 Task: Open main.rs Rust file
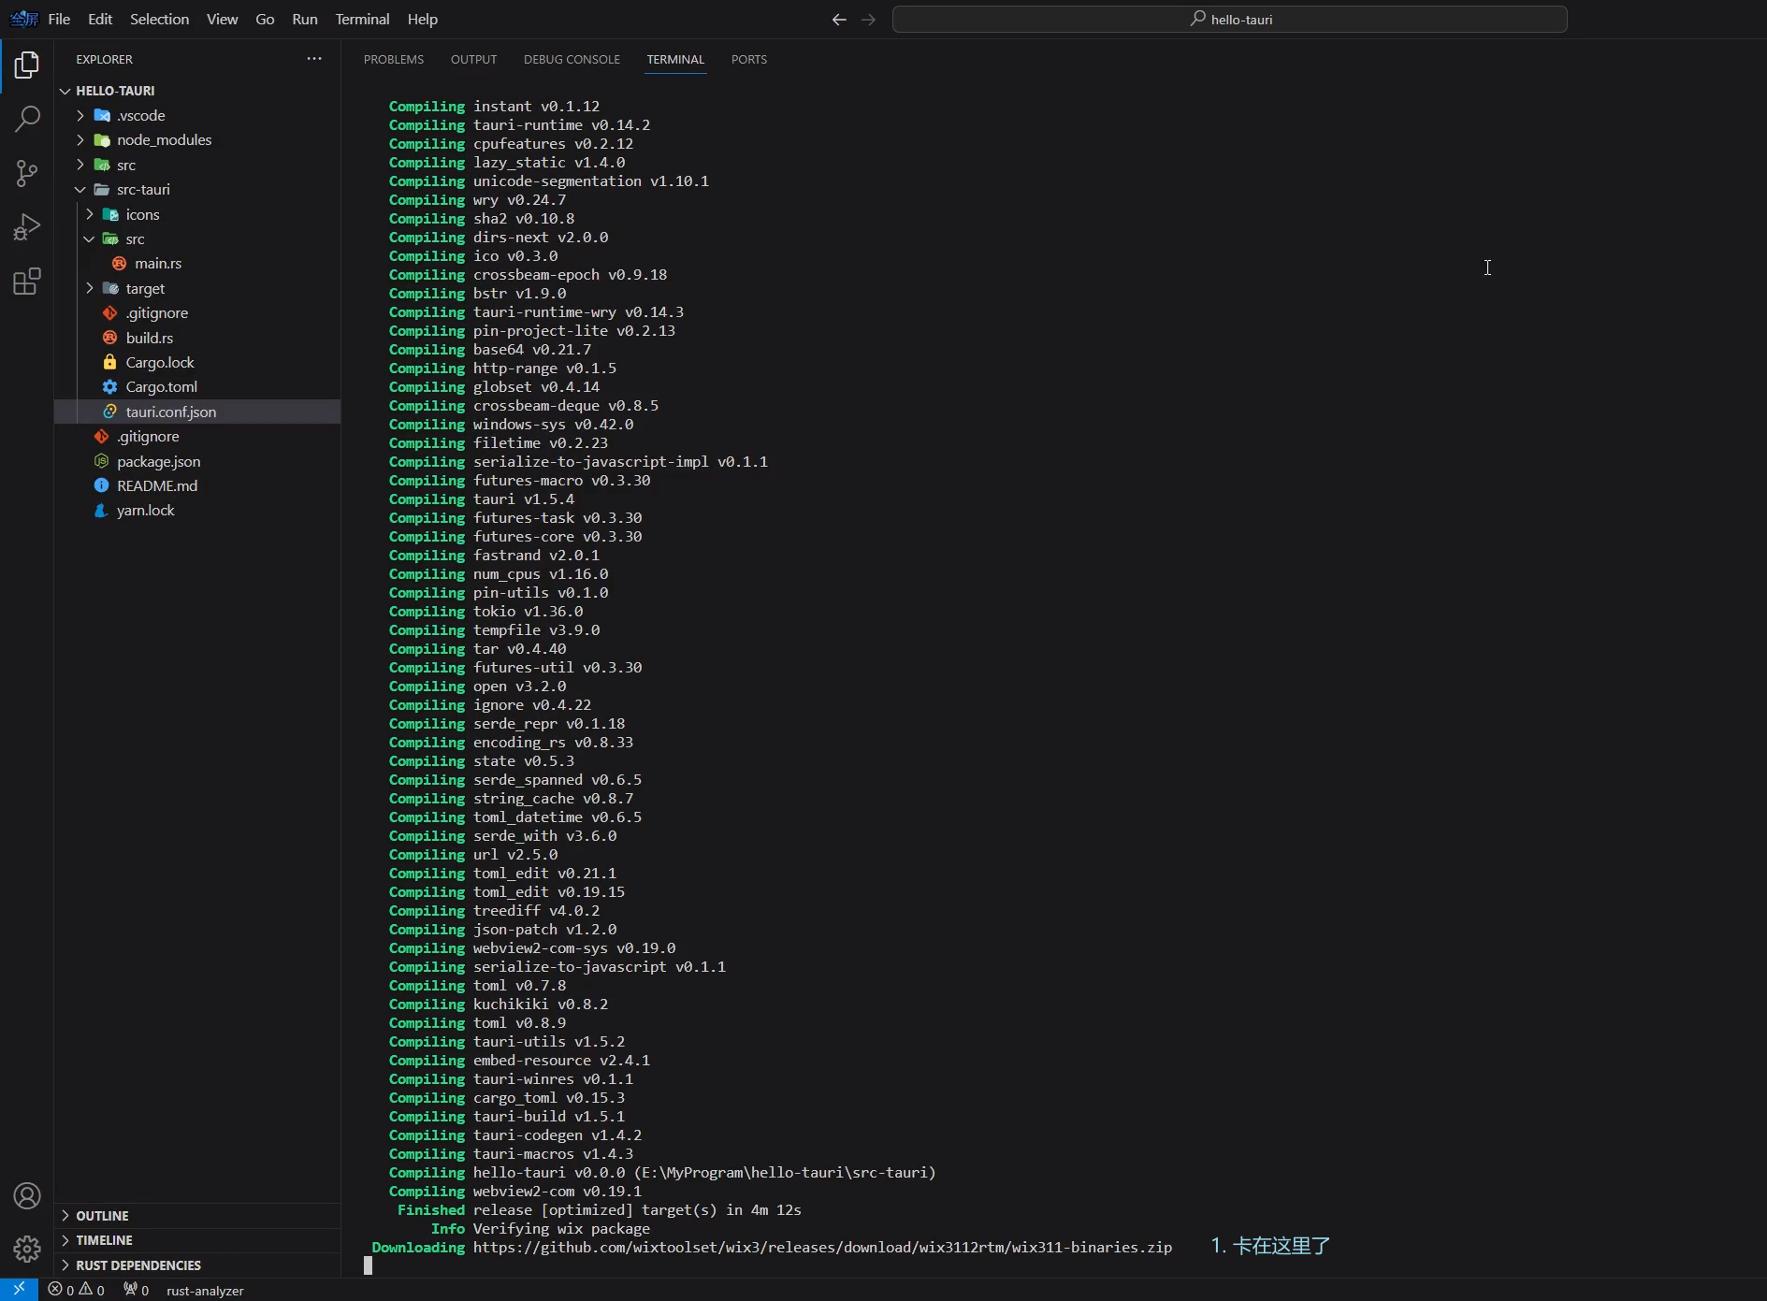click(157, 264)
